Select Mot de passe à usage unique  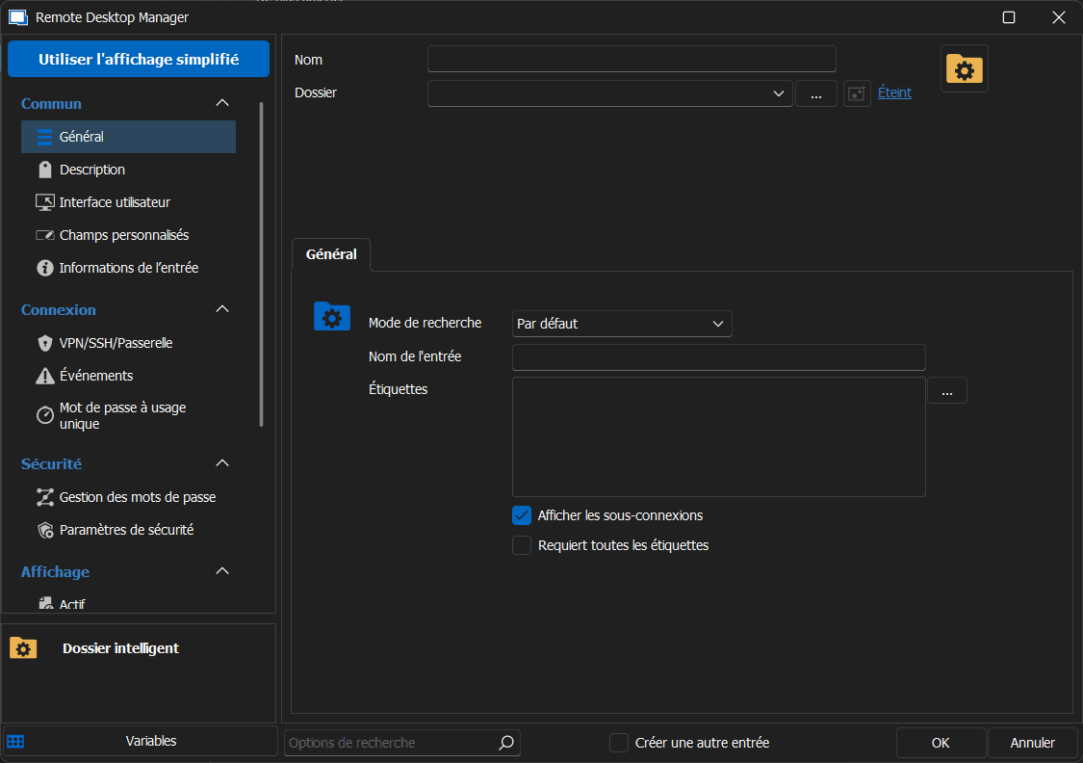pos(122,415)
